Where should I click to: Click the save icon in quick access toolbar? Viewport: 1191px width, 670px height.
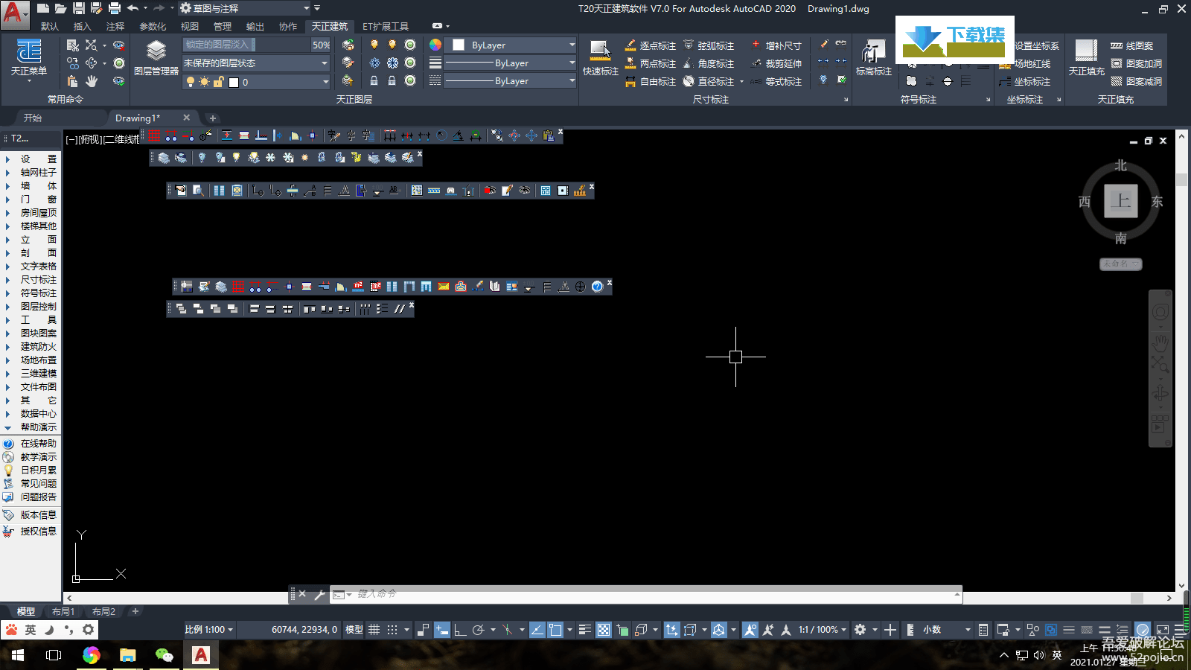point(78,8)
